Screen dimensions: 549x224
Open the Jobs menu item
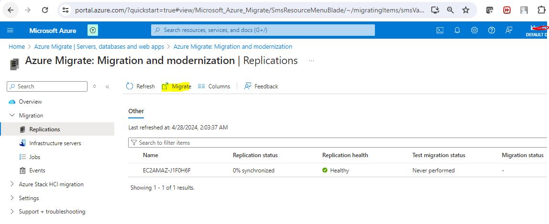(34, 157)
